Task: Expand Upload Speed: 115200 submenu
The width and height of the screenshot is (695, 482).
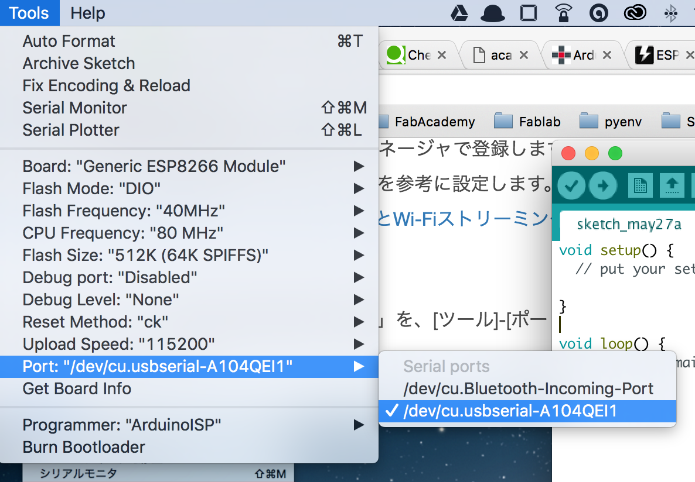Action: [189, 344]
